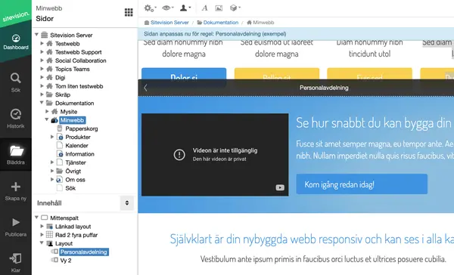Open the person personalization menu
The image size is (454, 275).
coord(185,8)
